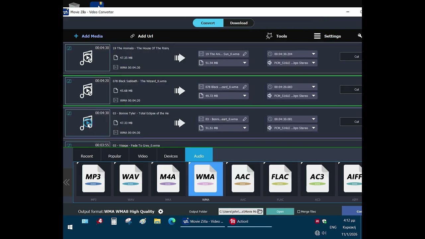Toggle selection icon on Bonnie Tyler thumbnail
This screenshot has height=239, width=425.
click(x=69, y=113)
